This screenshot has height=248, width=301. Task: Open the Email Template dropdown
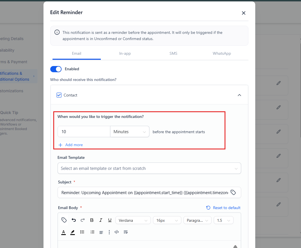[149, 168]
